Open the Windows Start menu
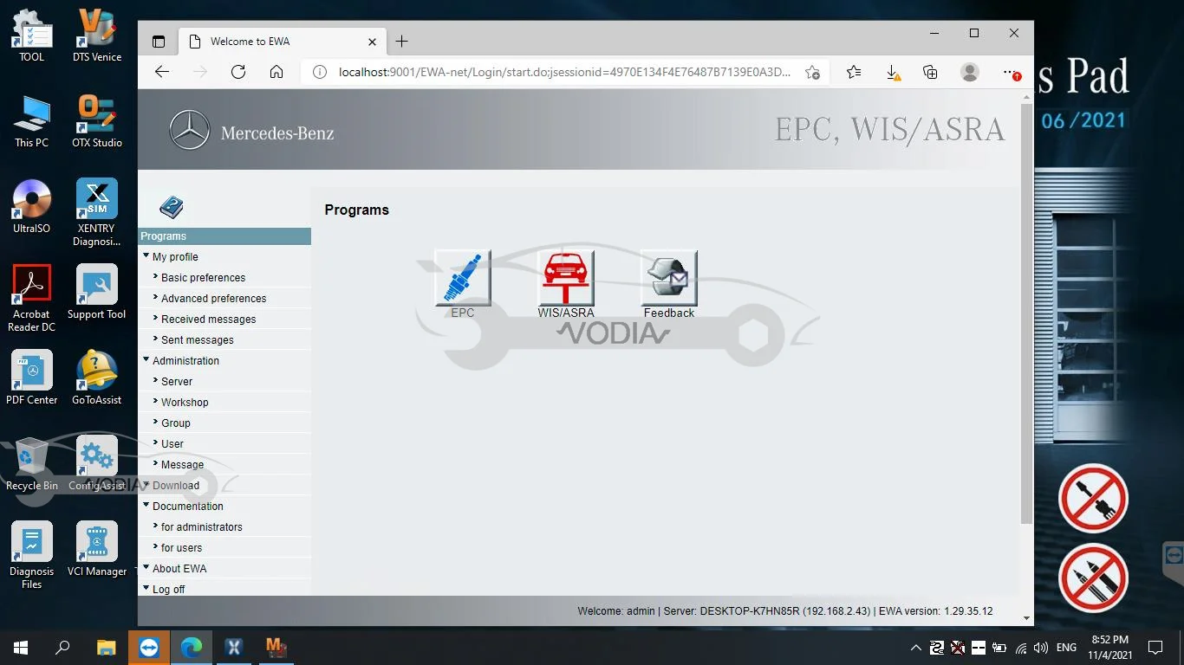The image size is (1184, 665). click(x=21, y=647)
